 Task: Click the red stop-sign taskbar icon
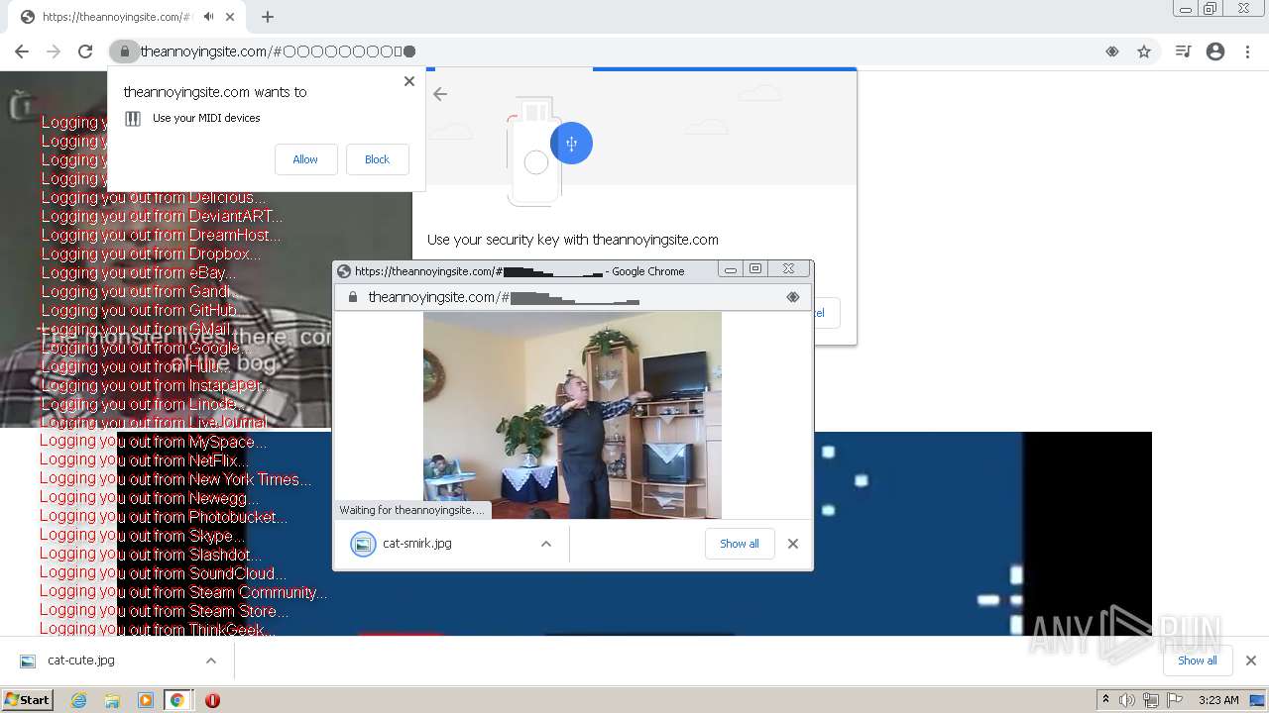pos(212,700)
